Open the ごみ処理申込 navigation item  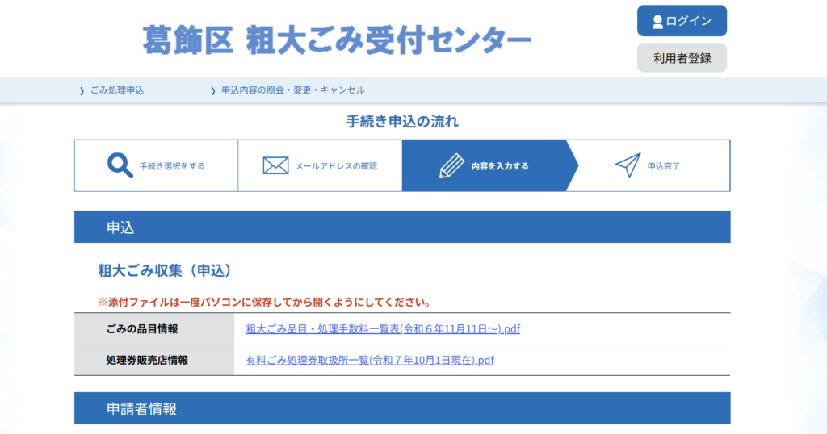click(x=117, y=90)
